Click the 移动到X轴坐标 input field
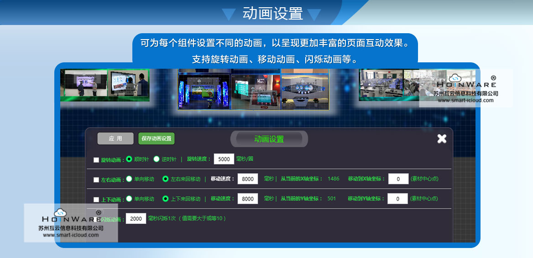 point(398,179)
